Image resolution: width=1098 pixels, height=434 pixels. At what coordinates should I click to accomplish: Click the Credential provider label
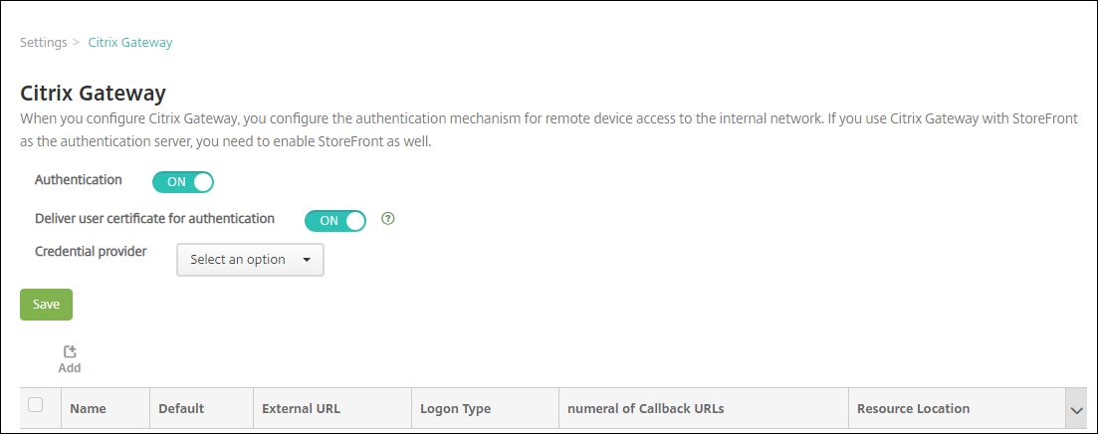(x=91, y=252)
